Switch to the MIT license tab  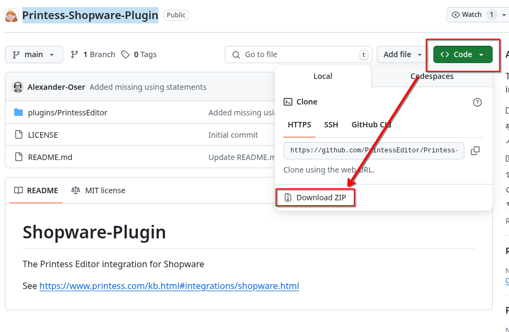pyautogui.click(x=99, y=190)
